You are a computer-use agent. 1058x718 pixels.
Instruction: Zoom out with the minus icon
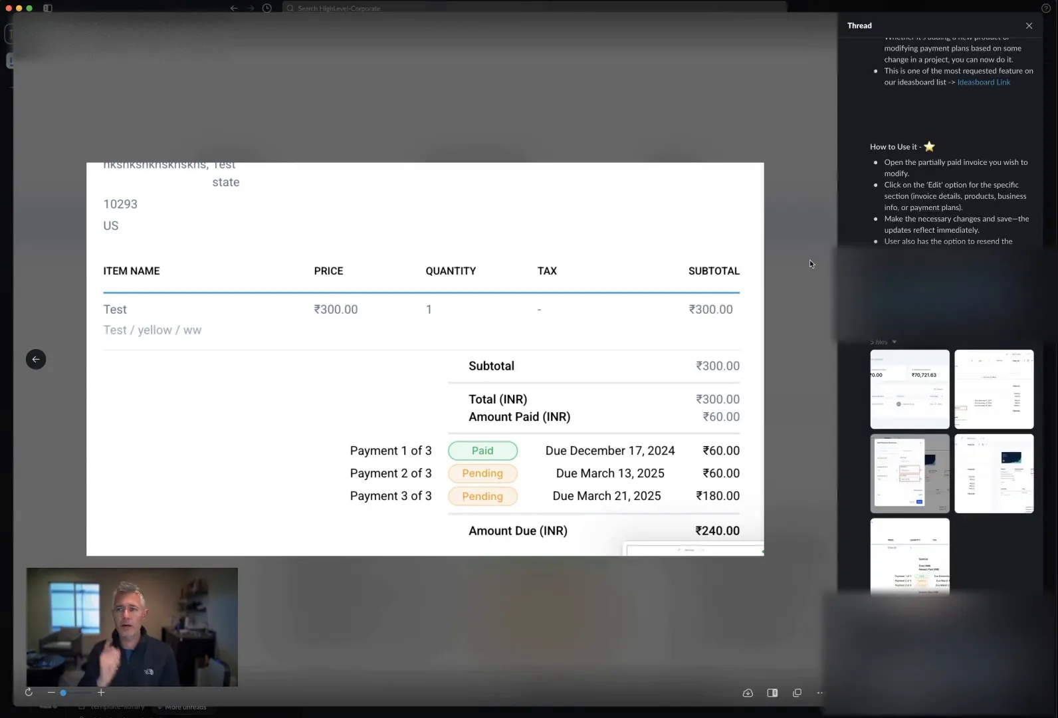coord(51,692)
